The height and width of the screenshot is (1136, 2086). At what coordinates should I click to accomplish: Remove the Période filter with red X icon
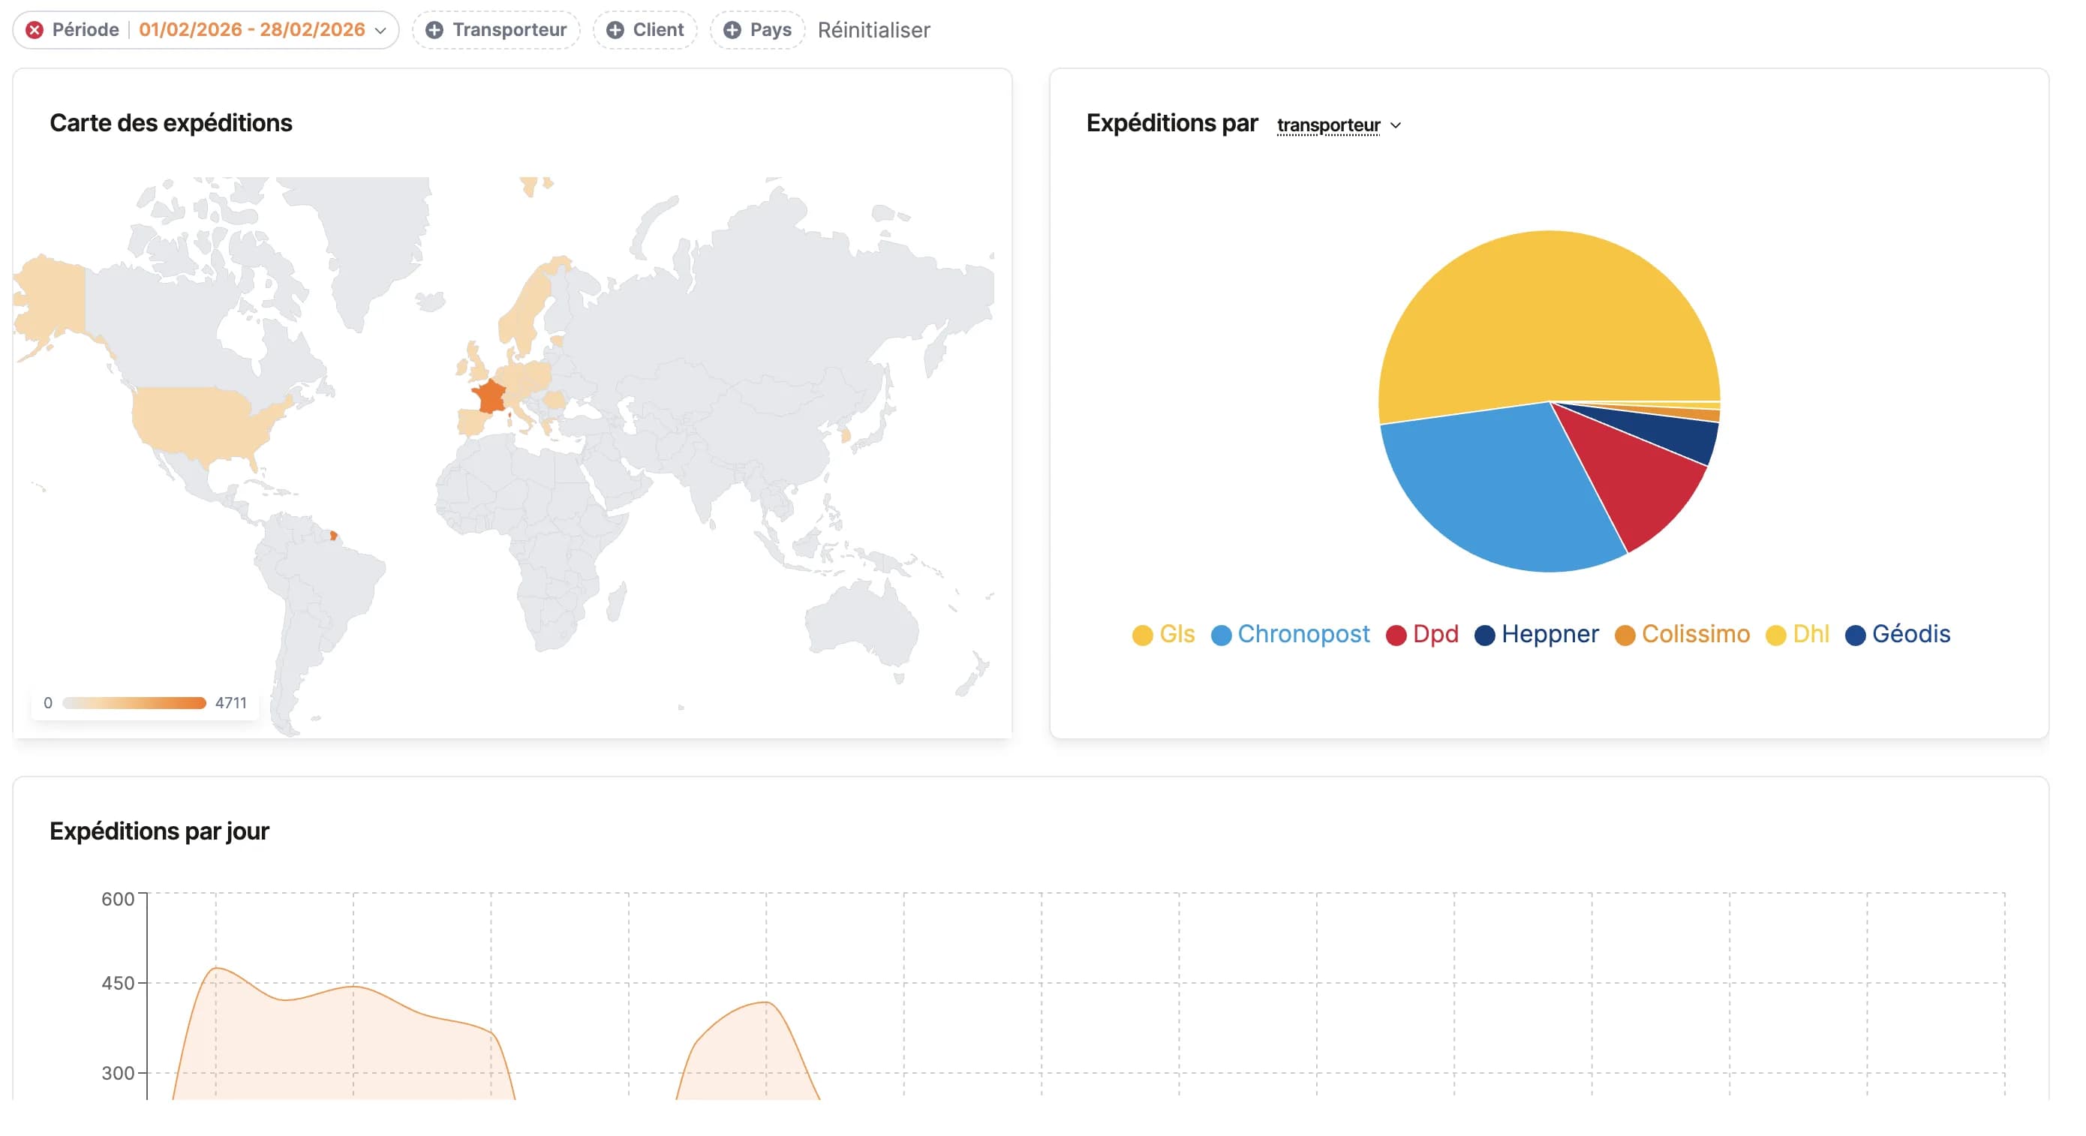(34, 30)
